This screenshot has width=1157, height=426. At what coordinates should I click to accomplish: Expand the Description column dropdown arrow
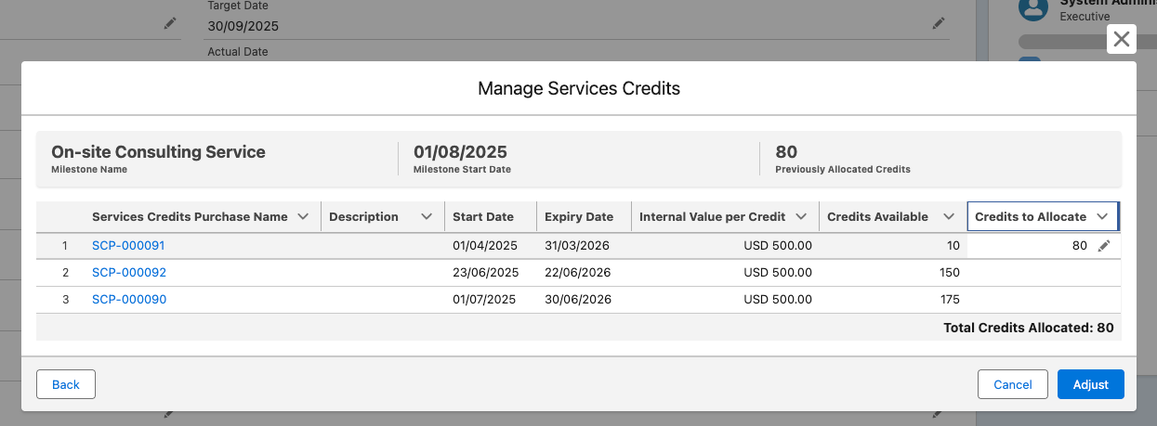tap(427, 217)
